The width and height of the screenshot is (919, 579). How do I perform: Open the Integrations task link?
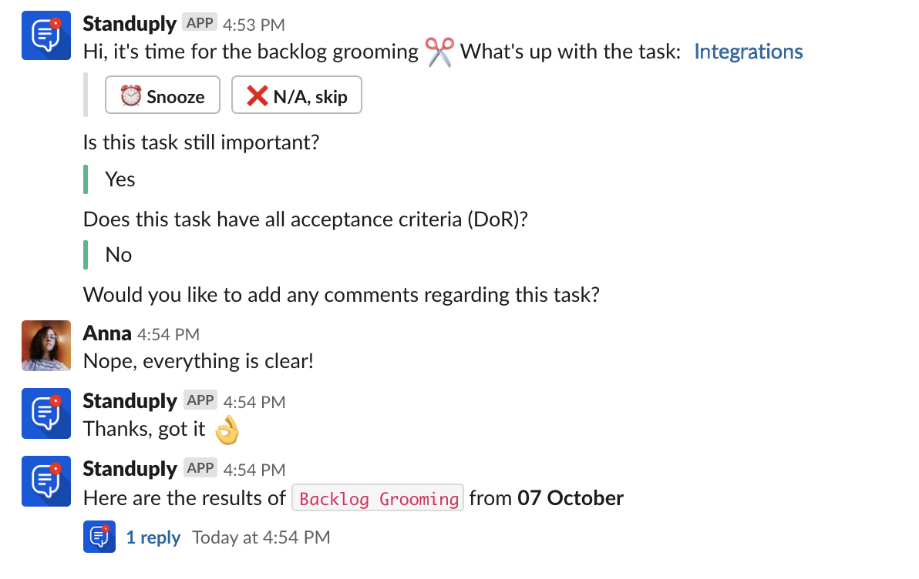pos(748,52)
